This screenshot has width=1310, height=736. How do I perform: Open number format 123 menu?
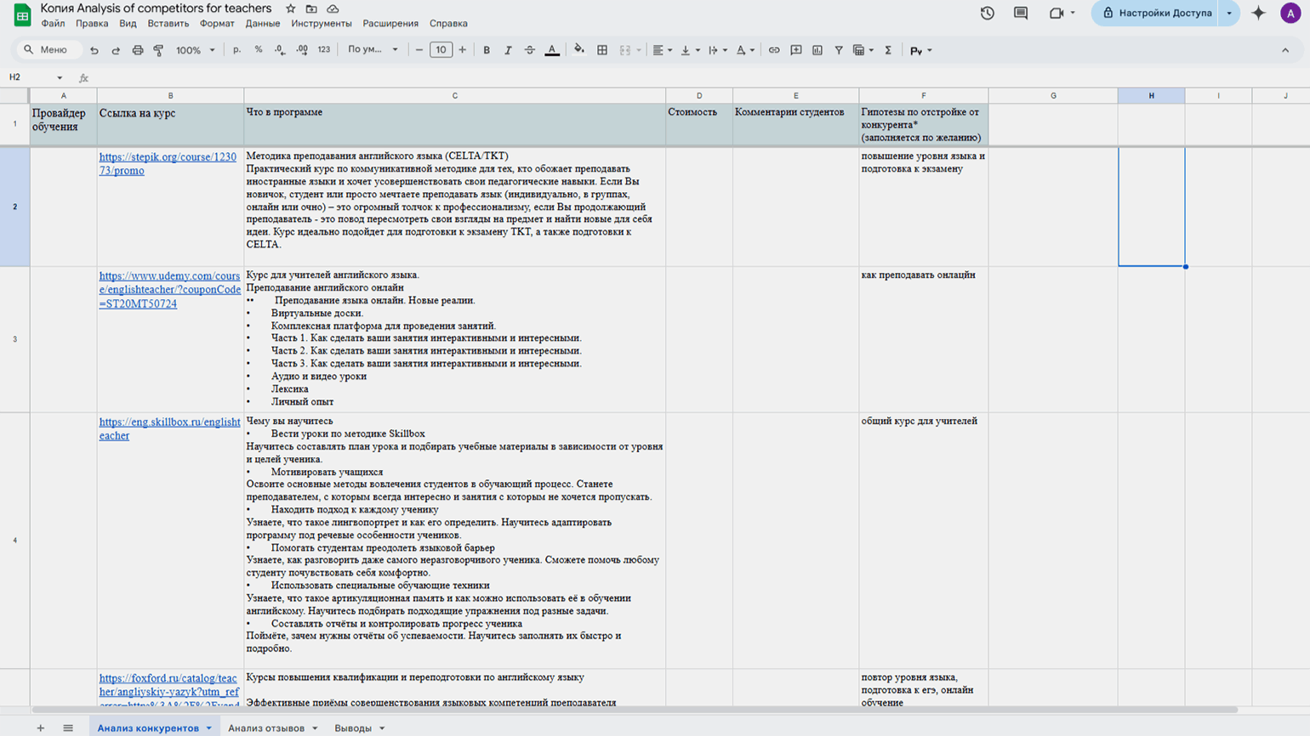click(x=324, y=50)
